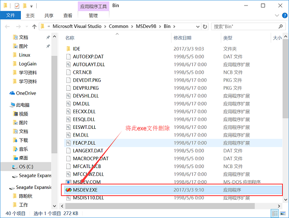The width and height of the screenshot is (289, 218).
Task: Click the properties checkmark icon in title bar
Action: coord(17,6)
